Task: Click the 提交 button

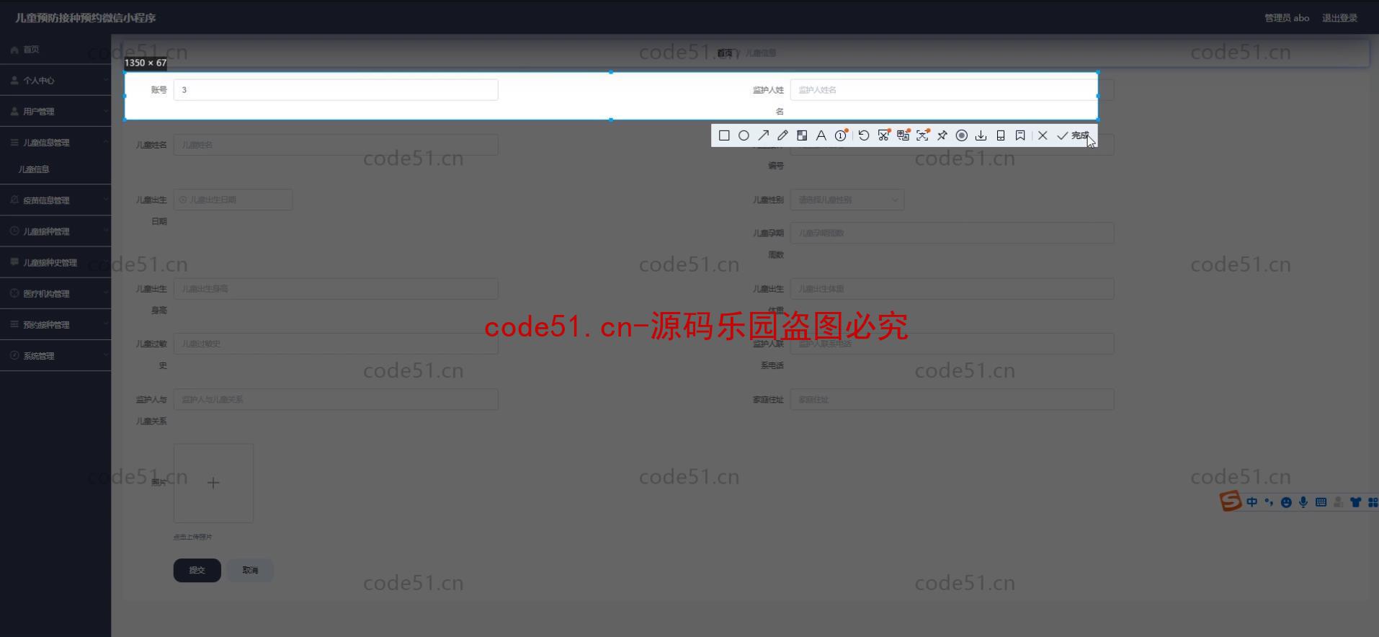Action: pyautogui.click(x=197, y=570)
